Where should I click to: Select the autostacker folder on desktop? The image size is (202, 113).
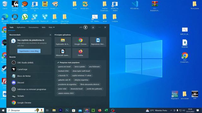tap(185, 95)
